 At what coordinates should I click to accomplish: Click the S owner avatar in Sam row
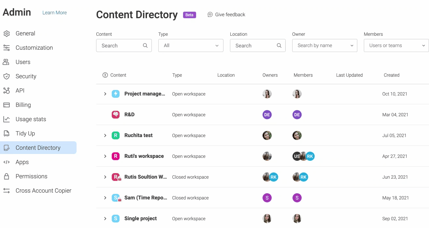(267, 198)
